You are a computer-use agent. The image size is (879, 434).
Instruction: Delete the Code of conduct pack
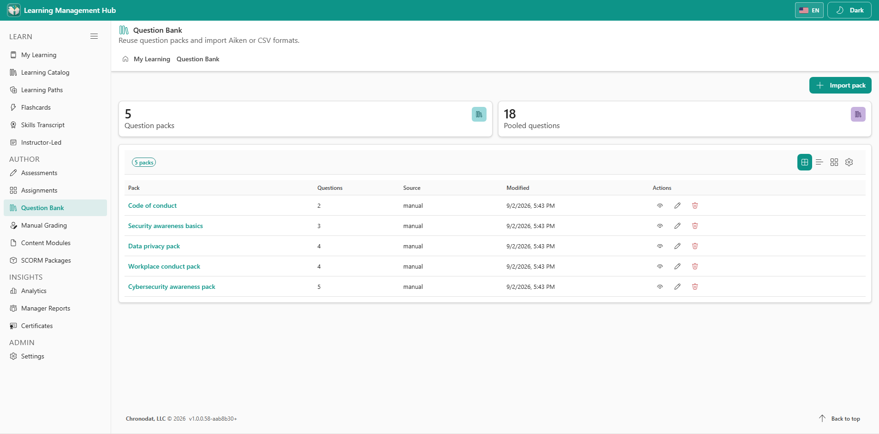click(695, 205)
